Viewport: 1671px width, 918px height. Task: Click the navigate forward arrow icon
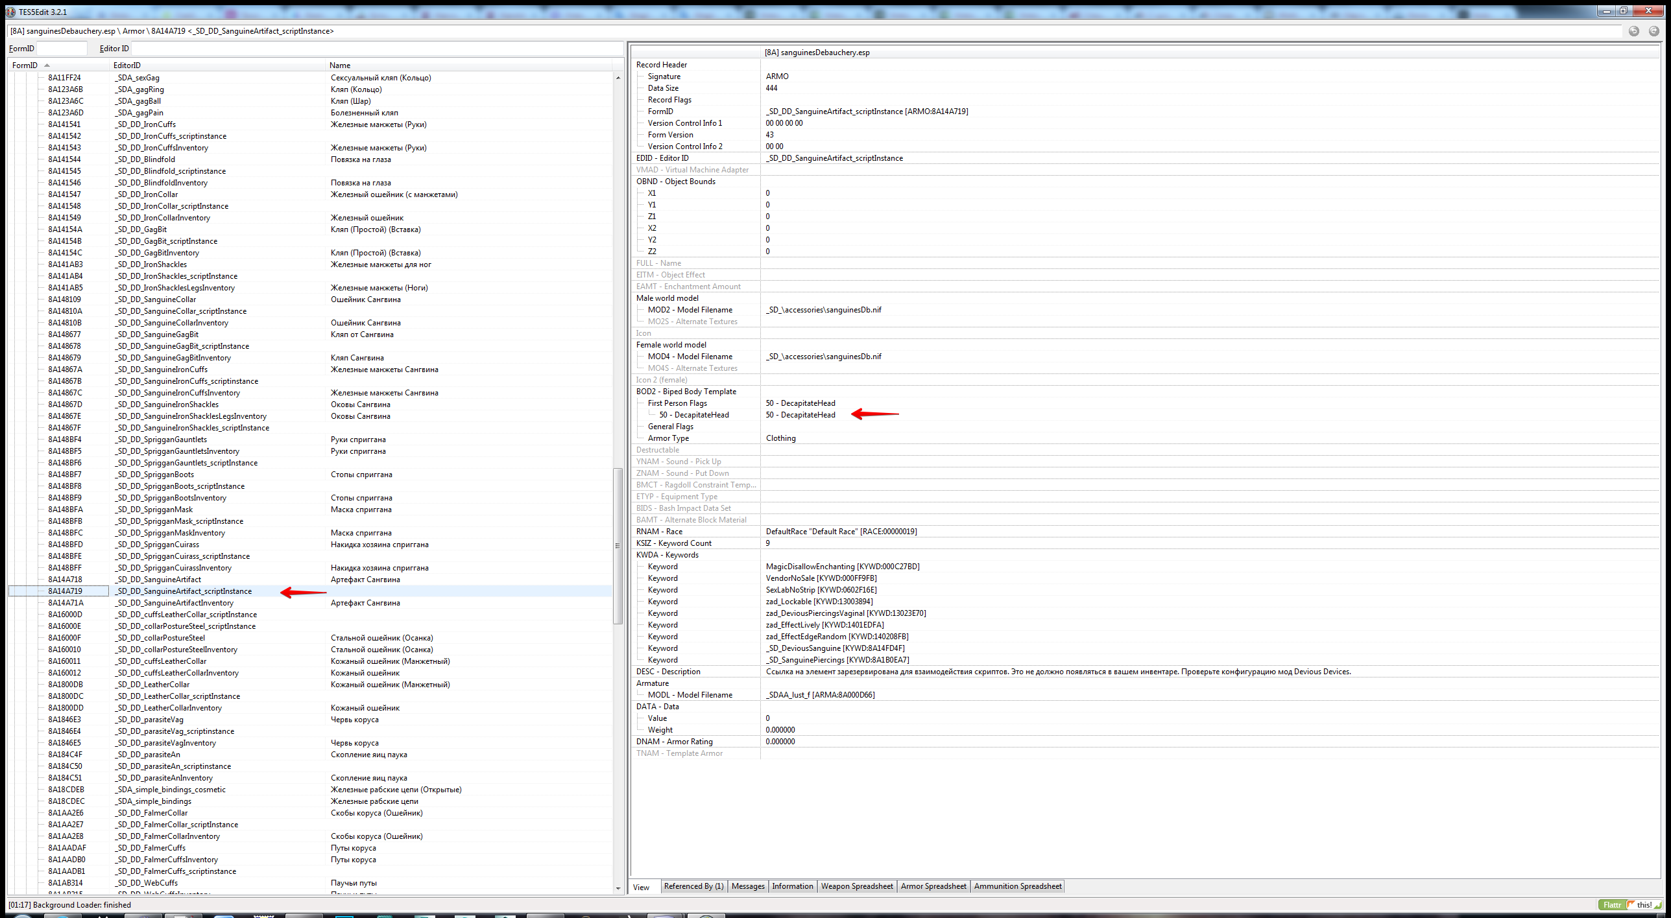(1653, 31)
